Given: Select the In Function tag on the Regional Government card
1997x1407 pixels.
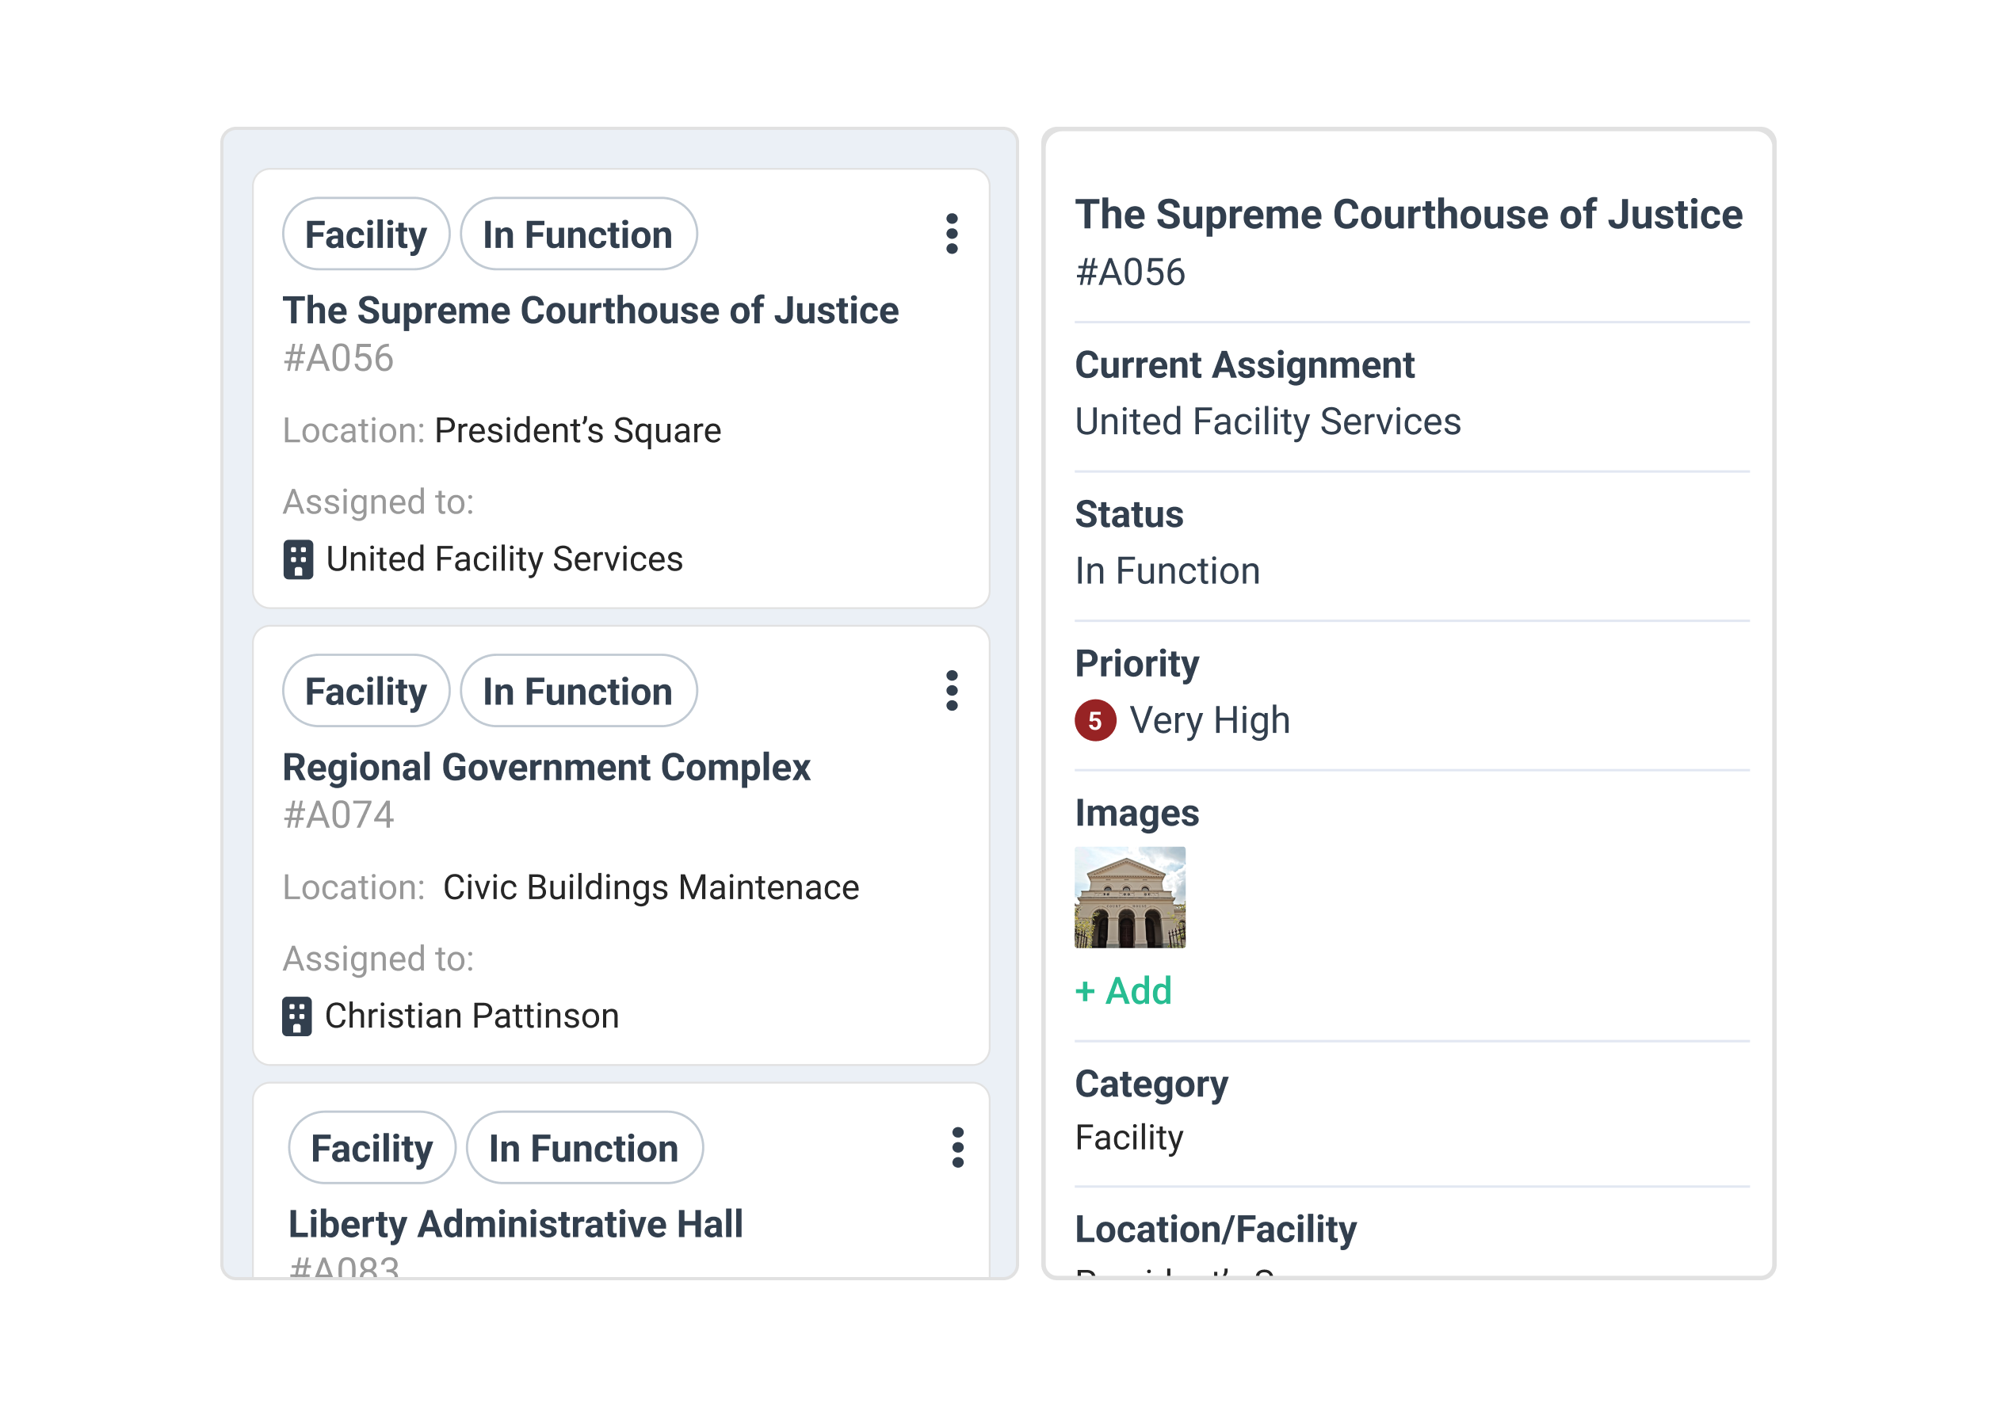Looking at the screenshot, I should coord(578,692).
